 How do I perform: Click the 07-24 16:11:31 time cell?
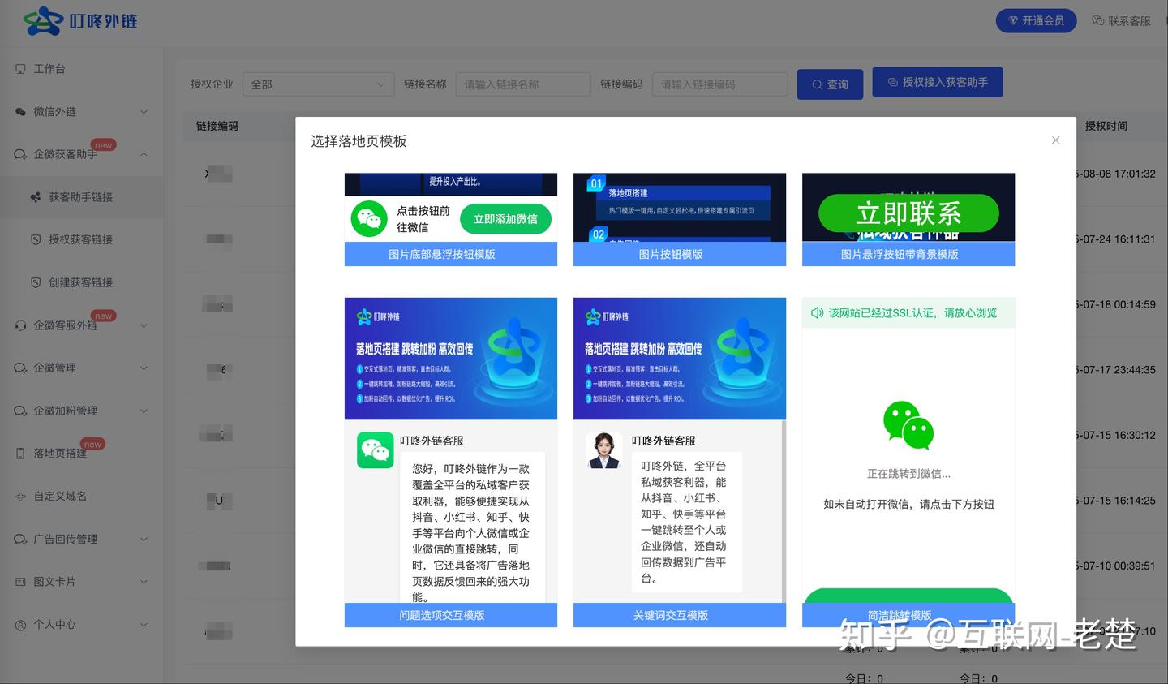click(x=1116, y=239)
